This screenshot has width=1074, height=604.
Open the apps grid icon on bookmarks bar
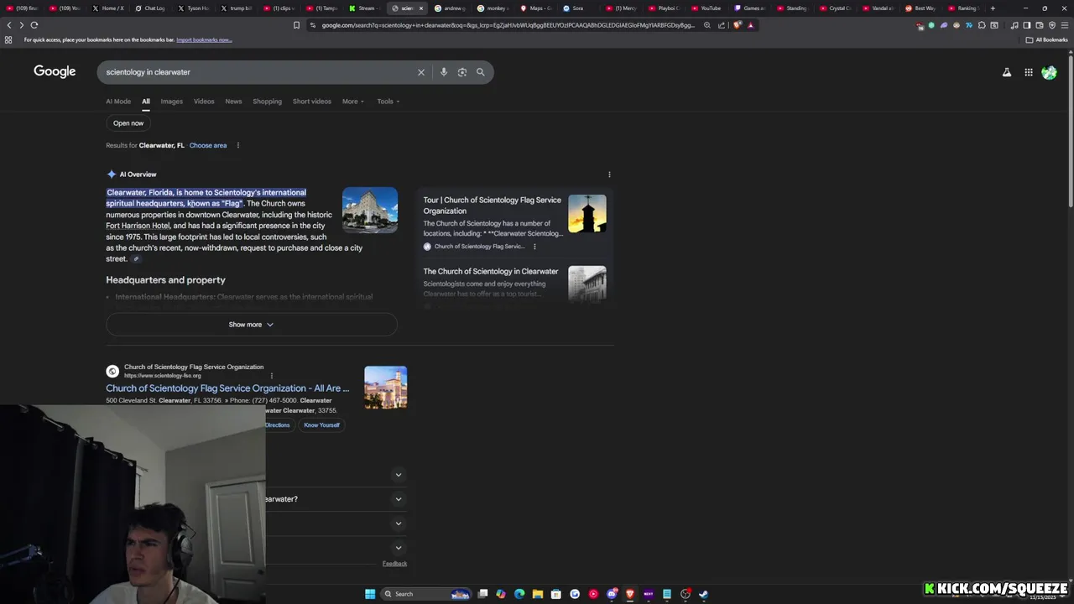(9, 39)
